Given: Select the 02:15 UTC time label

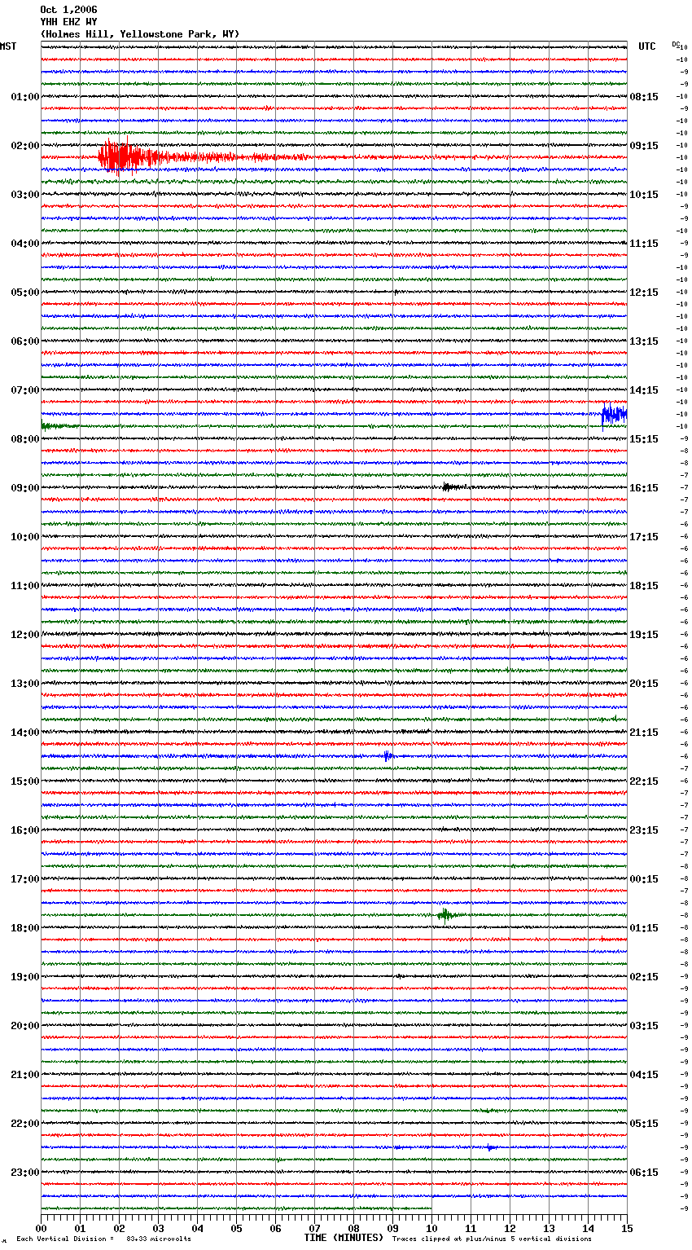Looking at the screenshot, I should 644,977.
